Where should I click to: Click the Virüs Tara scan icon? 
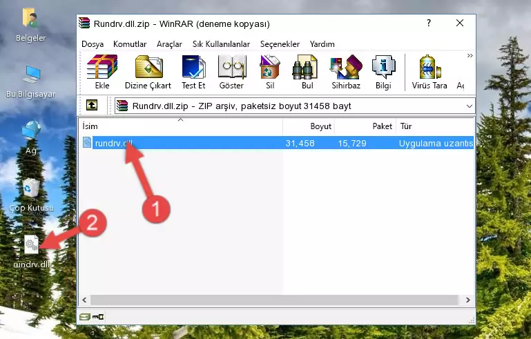tap(429, 72)
